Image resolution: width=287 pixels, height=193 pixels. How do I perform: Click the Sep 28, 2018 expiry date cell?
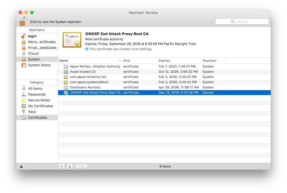click(x=178, y=92)
